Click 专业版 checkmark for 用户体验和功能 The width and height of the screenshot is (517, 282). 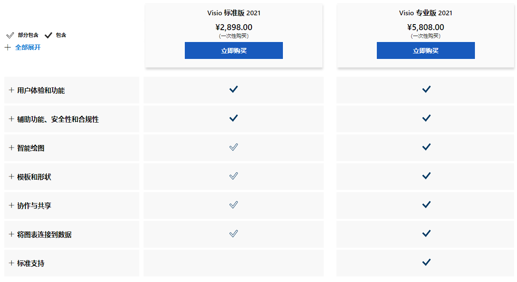pos(427,89)
